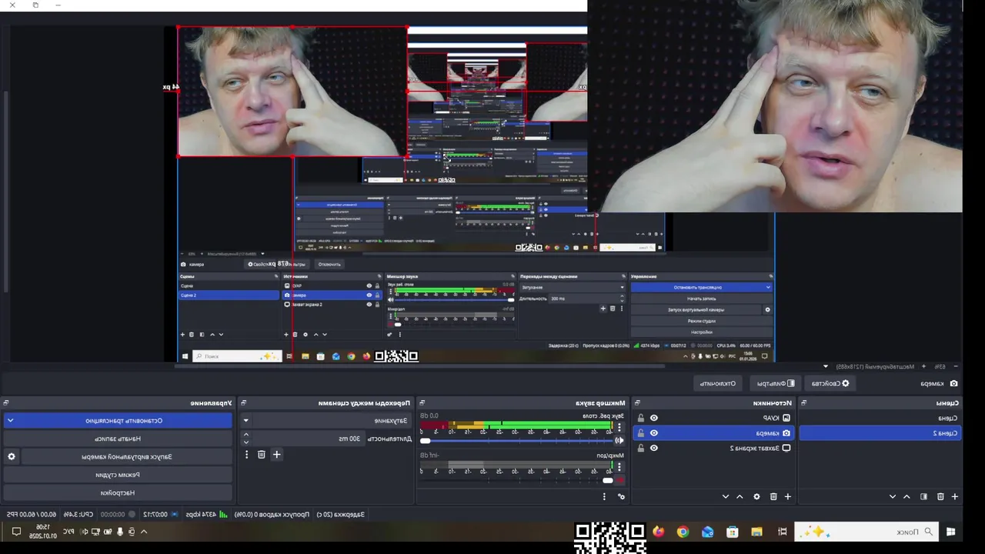
Task: Open Google Chrome from the taskbar
Action: coord(683,532)
